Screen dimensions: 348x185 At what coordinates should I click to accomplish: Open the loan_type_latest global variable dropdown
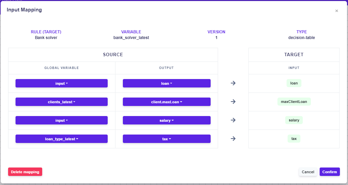click(x=61, y=139)
